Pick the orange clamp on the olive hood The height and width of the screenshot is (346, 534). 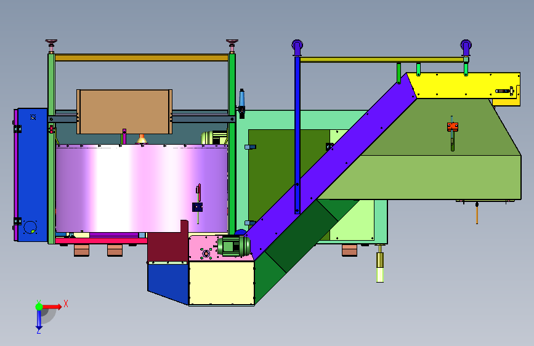453,127
